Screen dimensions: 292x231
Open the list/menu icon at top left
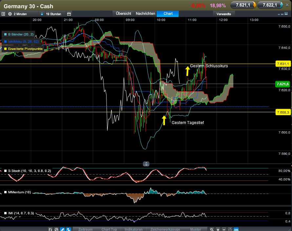[x=3, y=14]
